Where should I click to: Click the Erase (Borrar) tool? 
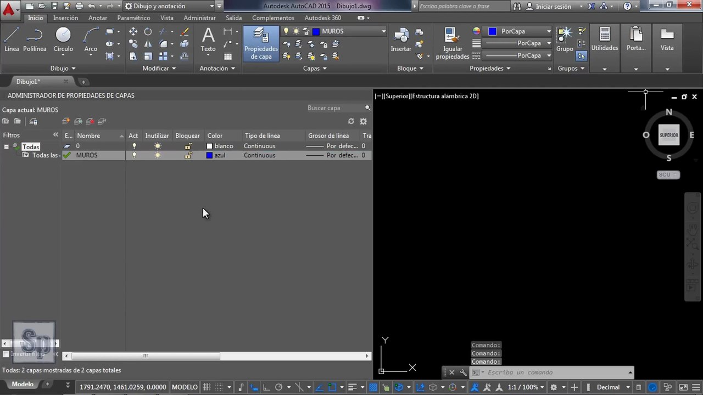(185, 32)
